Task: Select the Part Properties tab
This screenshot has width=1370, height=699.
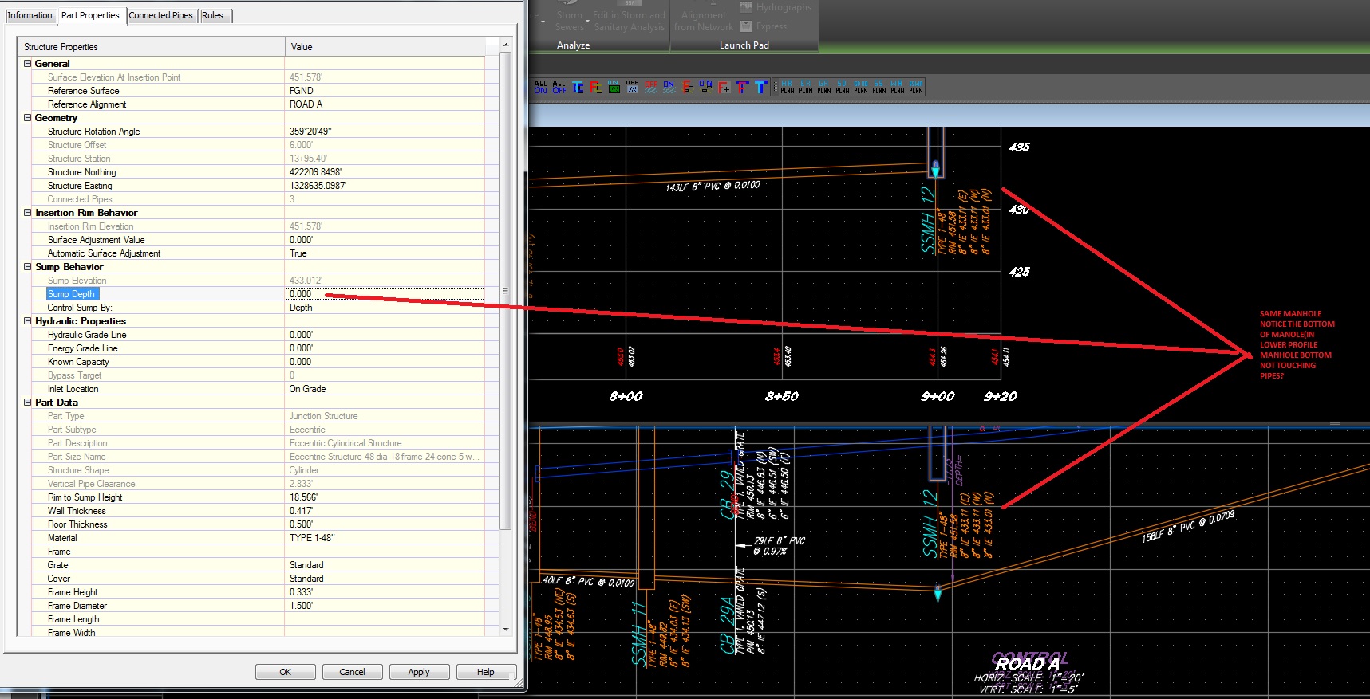Action: click(90, 15)
